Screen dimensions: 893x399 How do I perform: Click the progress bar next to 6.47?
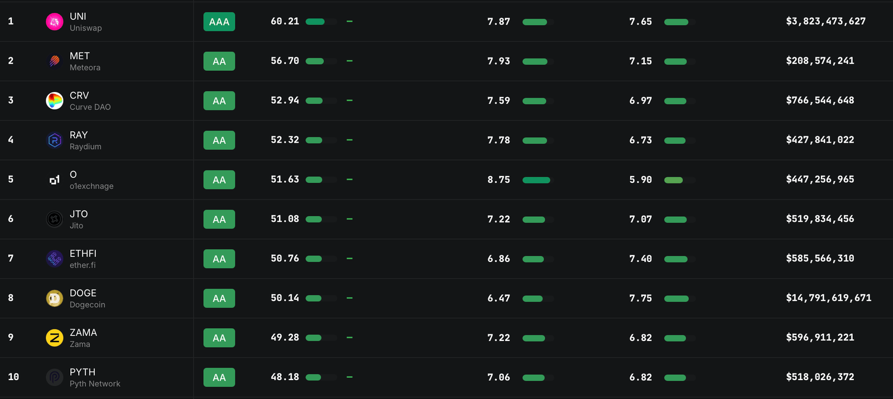pos(537,299)
